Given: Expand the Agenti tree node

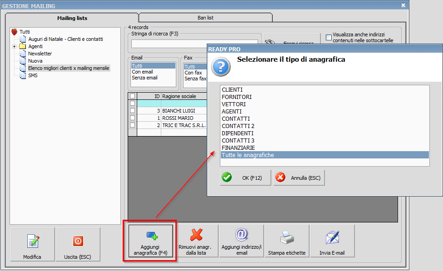Looking at the screenshot, I should pos(15,46).
